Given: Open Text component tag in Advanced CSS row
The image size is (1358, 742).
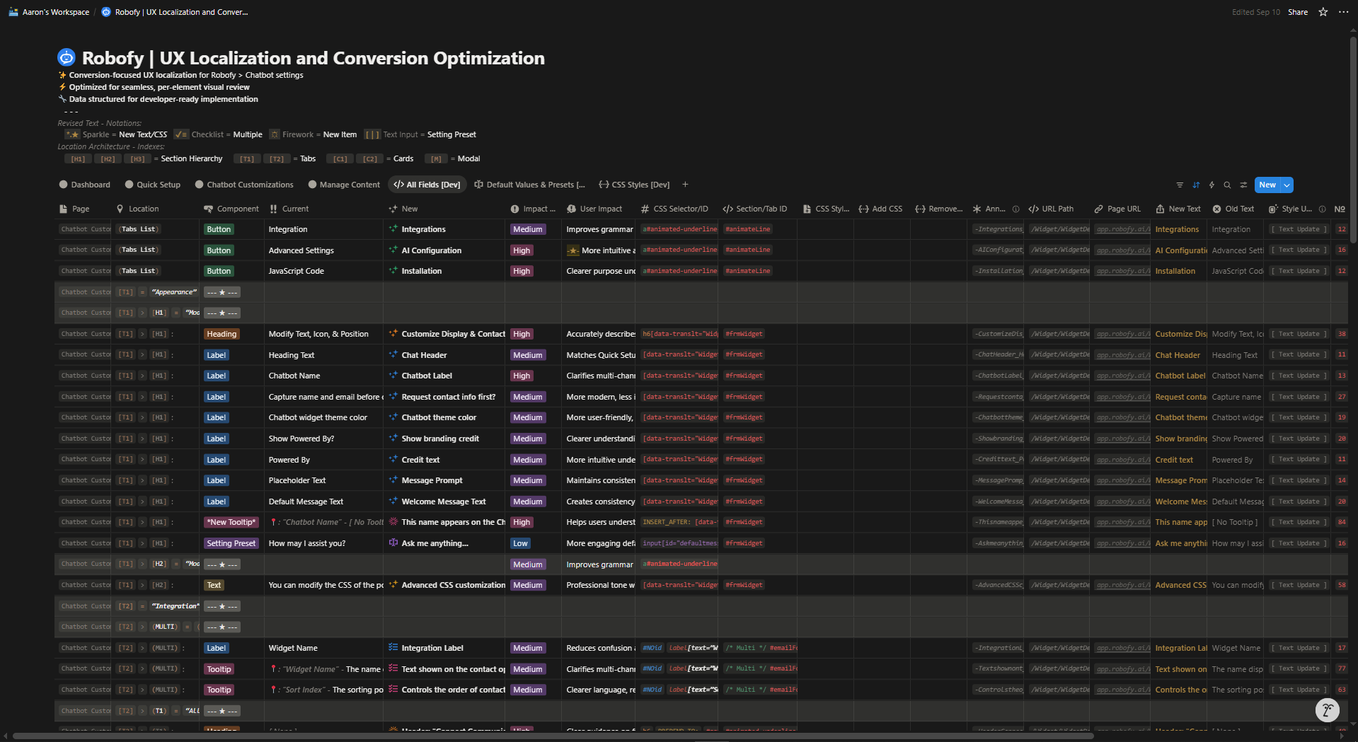Looking at the screenshot, I should [214, 586].
